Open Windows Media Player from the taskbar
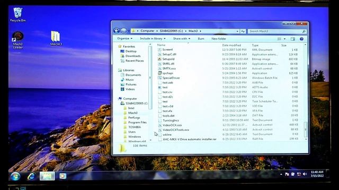Image resolution: width=339 pixels, height=190 pixels. [x=63, y=176]
